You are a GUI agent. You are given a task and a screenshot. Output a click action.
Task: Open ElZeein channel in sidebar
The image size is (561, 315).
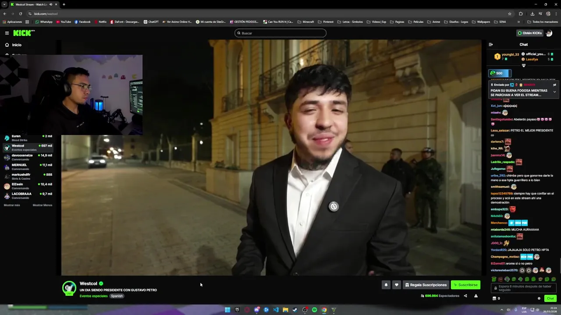click(x=28, y=186)
